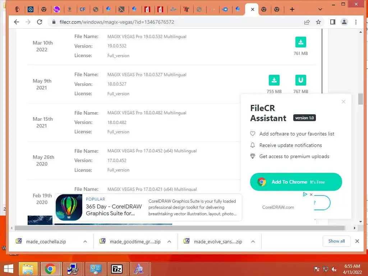
Task: Select file name MAGIX VEGAS Pro 18.0.0.482 Multilingual
Action: tap(147, 112)
